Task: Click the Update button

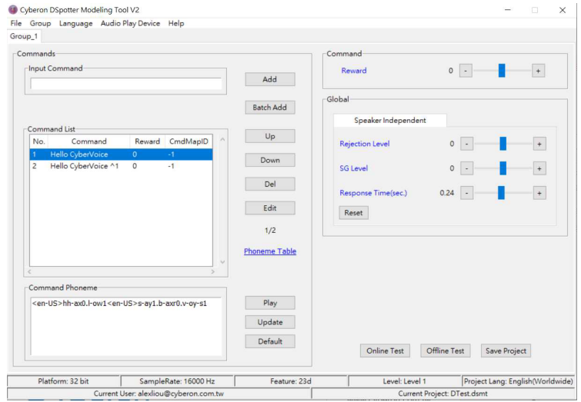Action: point(270,322)
